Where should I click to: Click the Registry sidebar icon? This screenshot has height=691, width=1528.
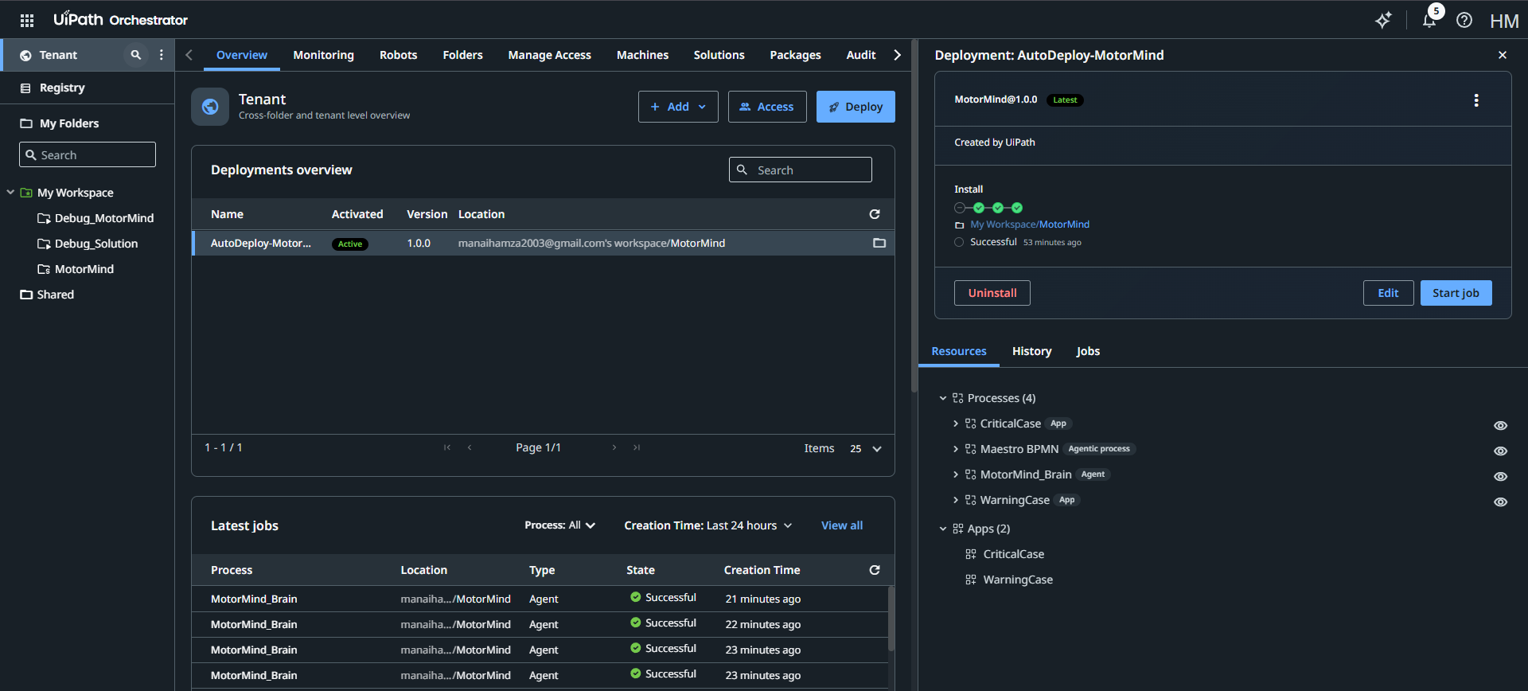click(25, 88)
